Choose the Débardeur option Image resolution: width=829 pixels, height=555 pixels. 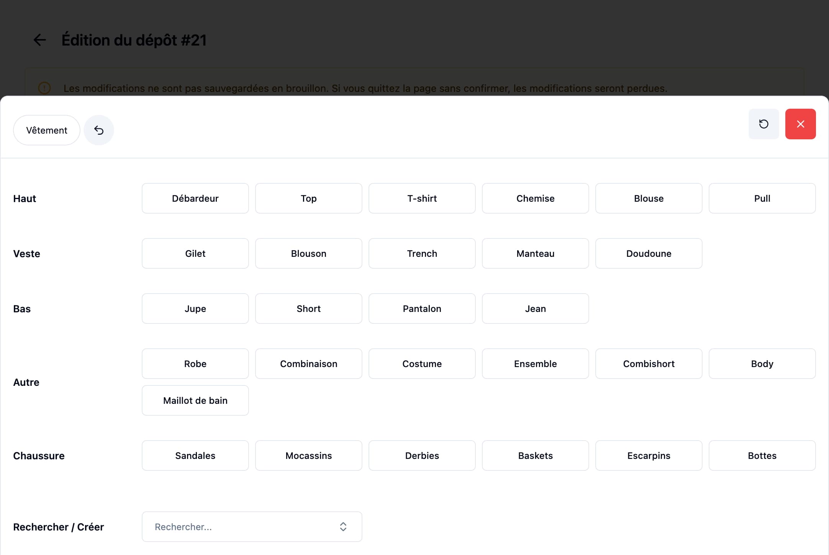pyautogui.click(x=195, y=198)
